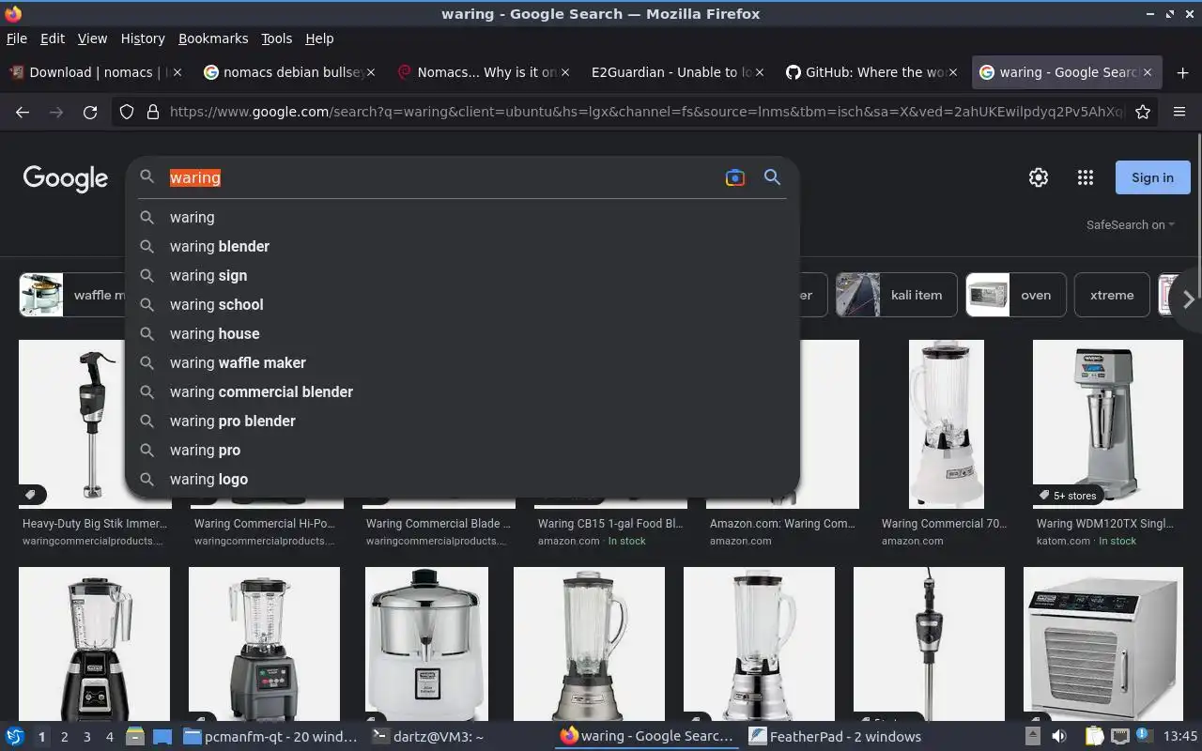Open the clipboard tray icon
1202x751 pixels.
[x=1095, y=737]
